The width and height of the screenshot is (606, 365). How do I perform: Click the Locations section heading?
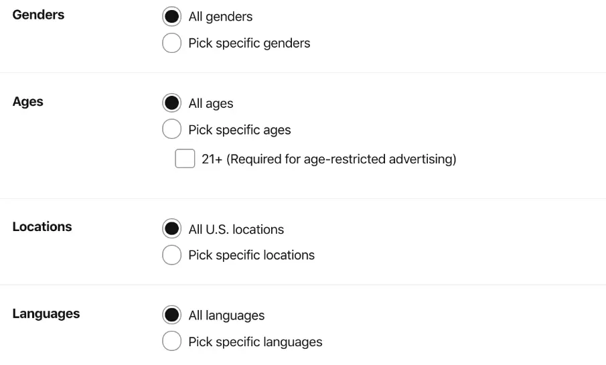tap(42, 226)
